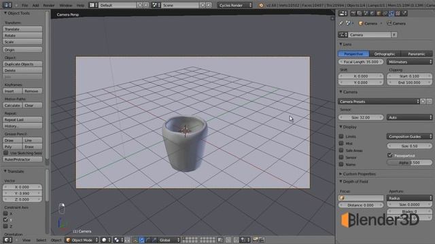Click the OpenGL render image icon

click(x=256, y=240)
